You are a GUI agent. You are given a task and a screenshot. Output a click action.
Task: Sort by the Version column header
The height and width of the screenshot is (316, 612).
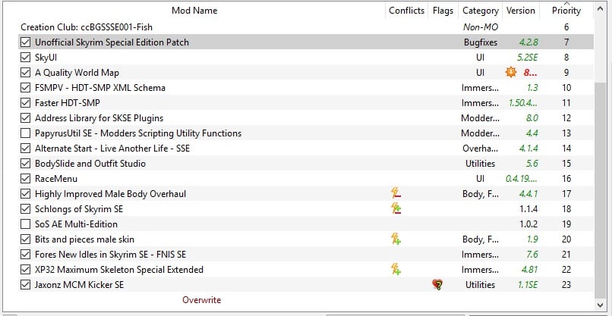(x=521, y=11)
